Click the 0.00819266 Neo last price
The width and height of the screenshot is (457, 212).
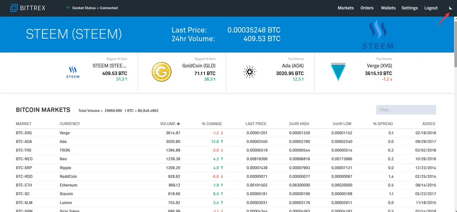point(256,159)
